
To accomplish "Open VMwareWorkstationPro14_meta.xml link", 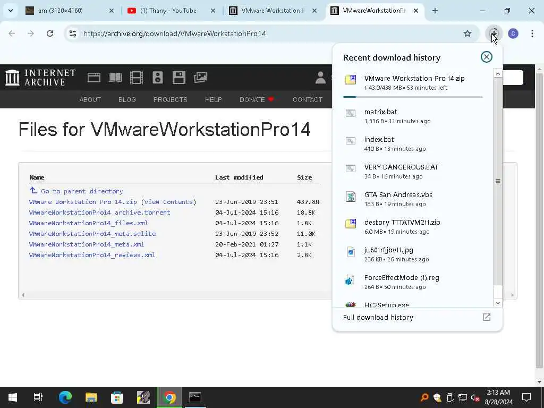I will point(87,244).
